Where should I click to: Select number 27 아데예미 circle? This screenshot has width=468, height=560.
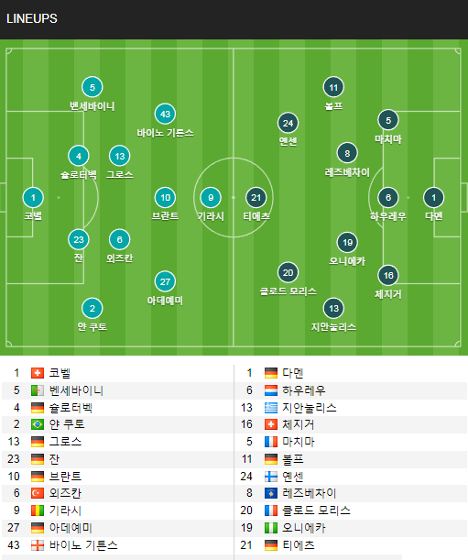click(165, 281)
